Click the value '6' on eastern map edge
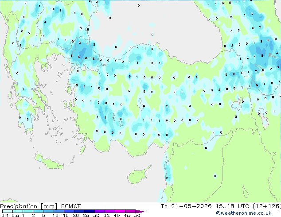281x217 pixels. point(262,56)
